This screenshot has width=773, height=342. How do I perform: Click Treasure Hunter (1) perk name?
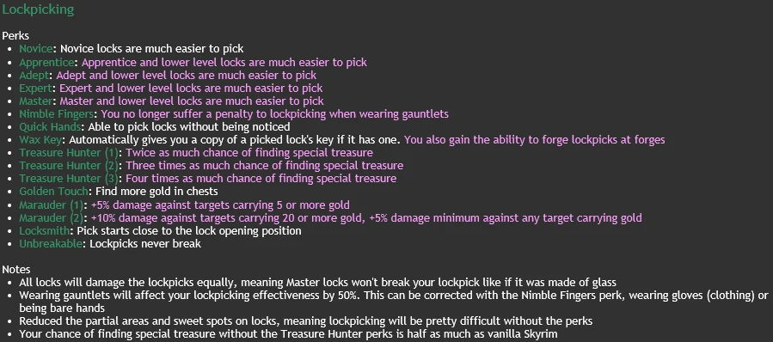(x=69, y=153)
